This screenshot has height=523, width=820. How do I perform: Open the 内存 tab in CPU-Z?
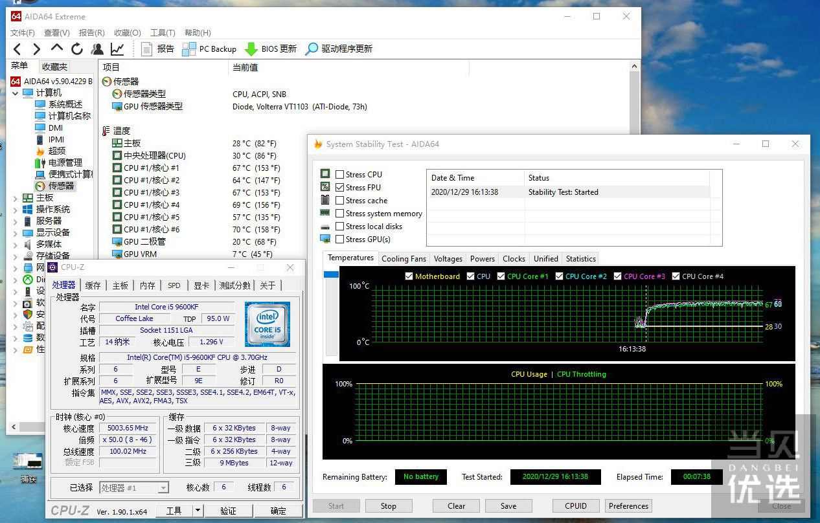coord(148,285)
